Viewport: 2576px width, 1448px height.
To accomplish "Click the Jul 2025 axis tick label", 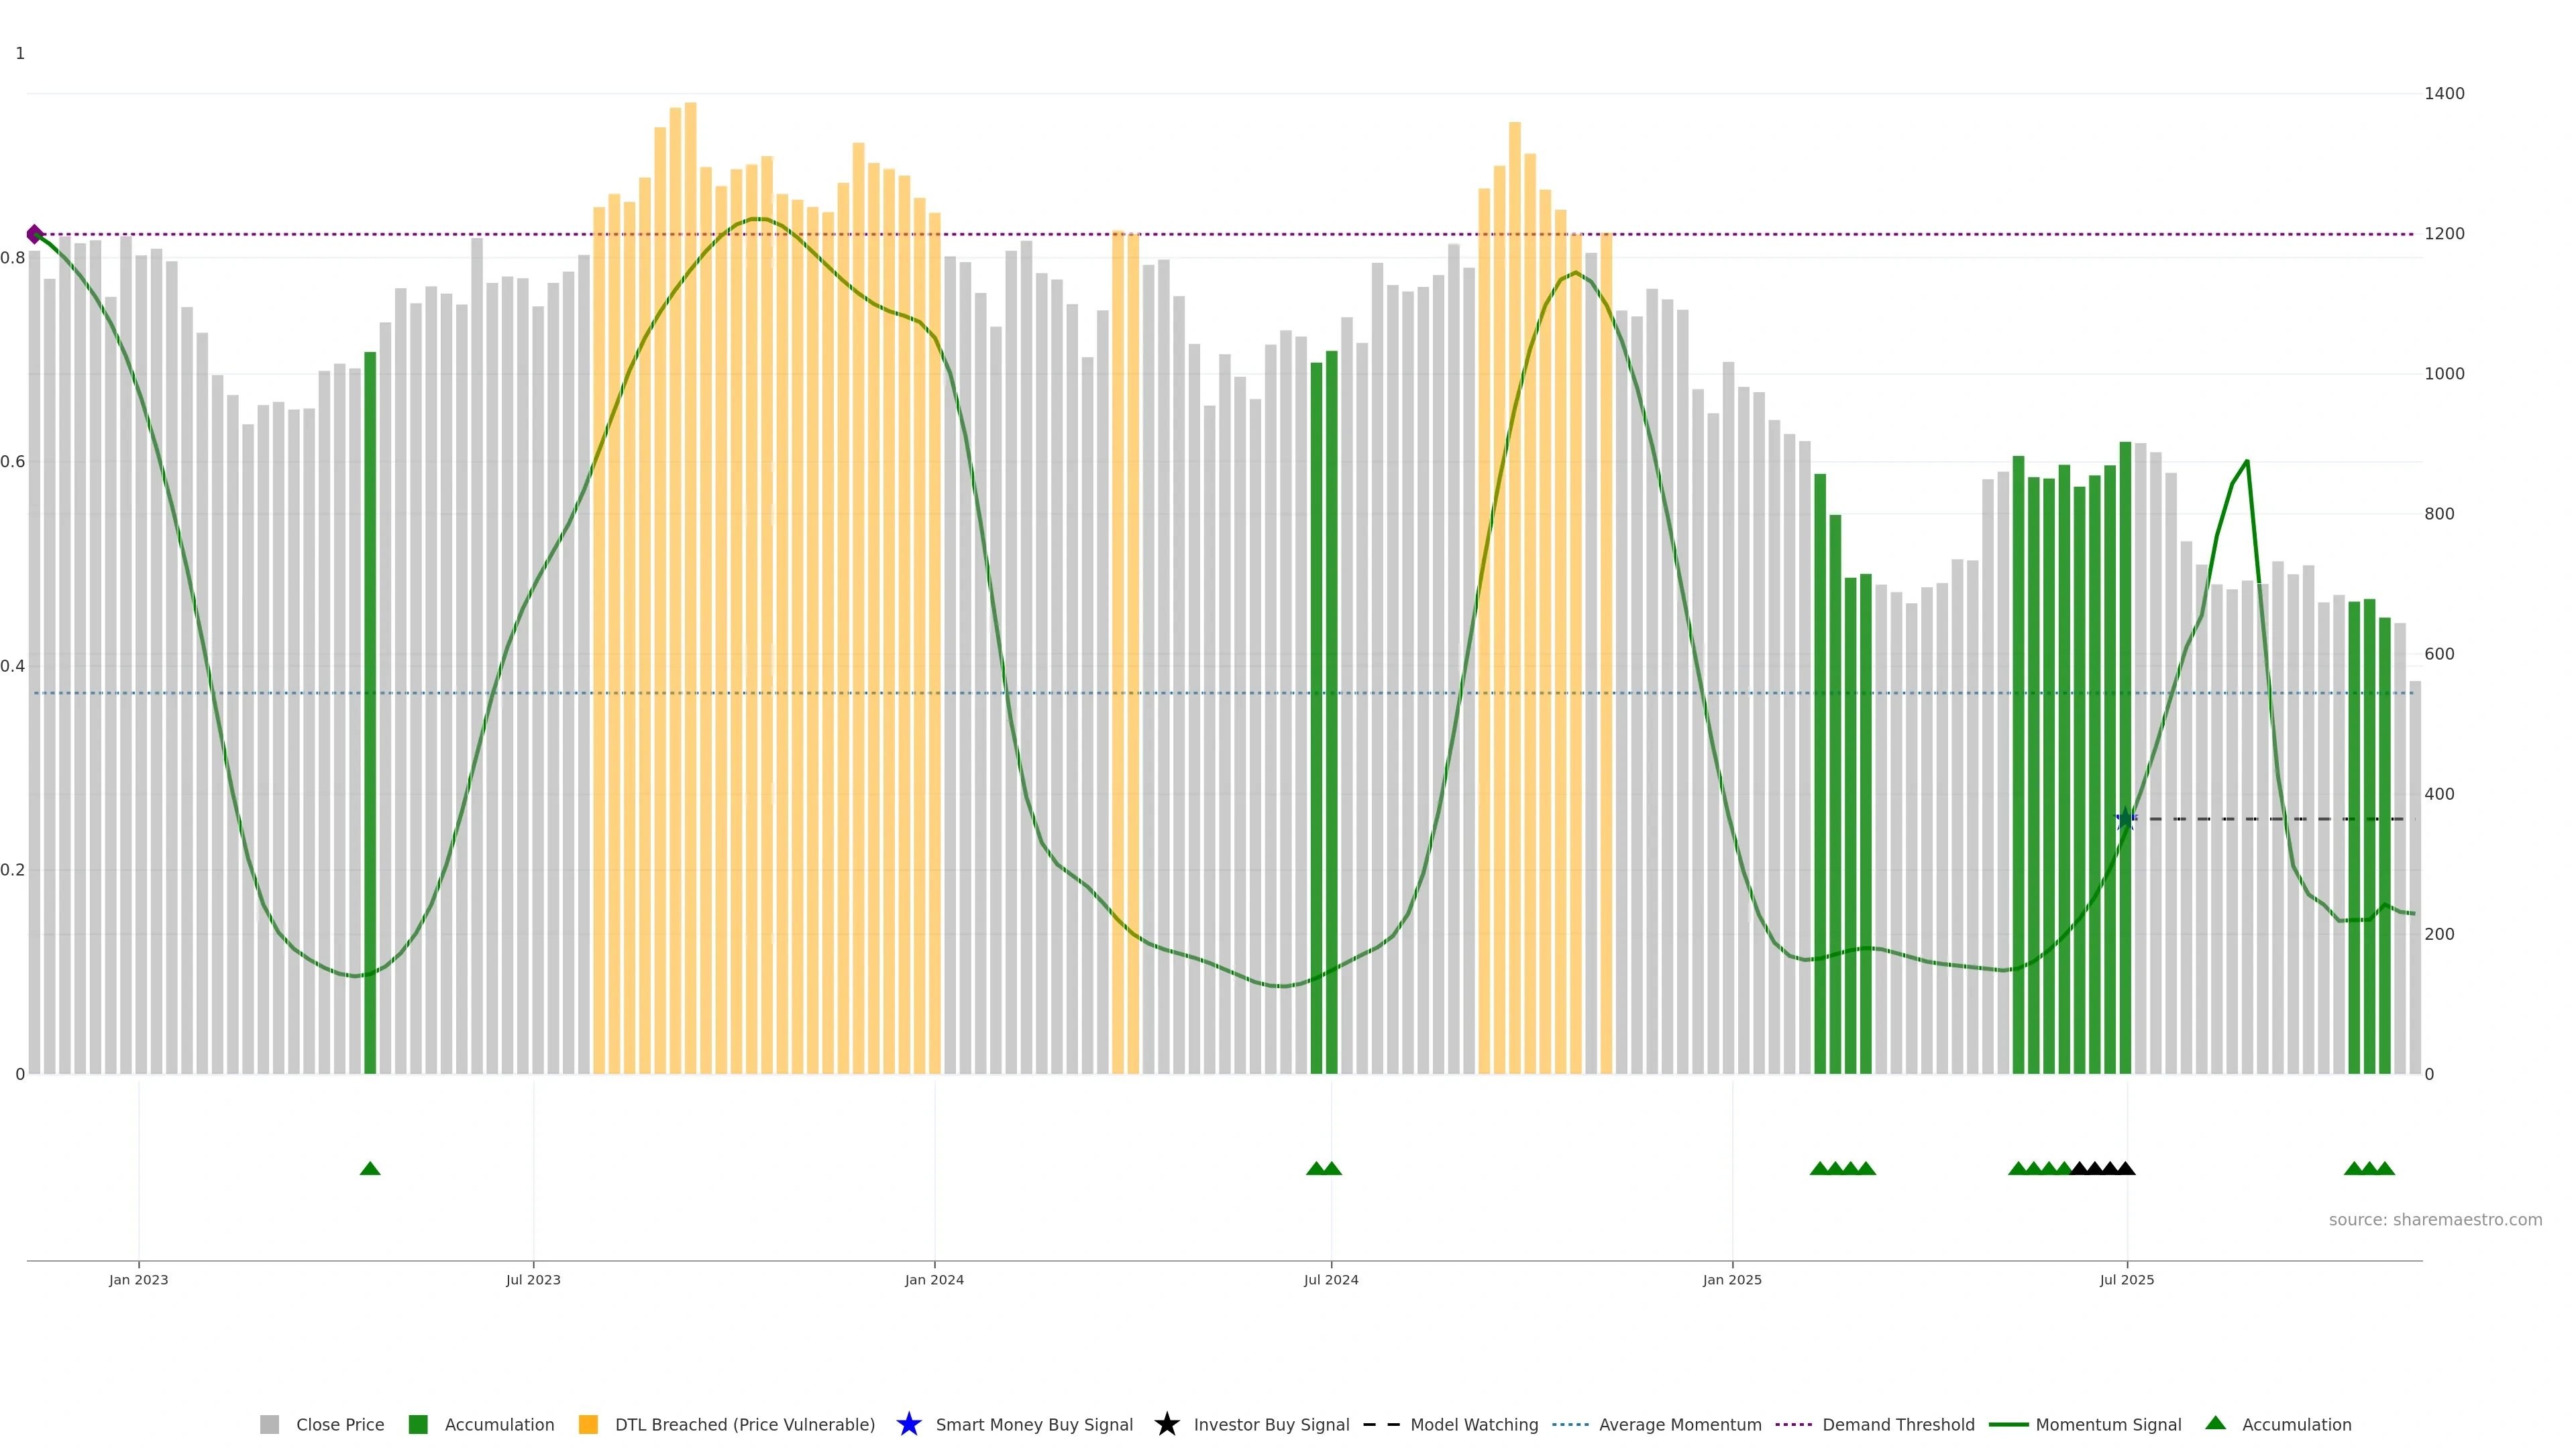I will tap(2126, 1280).
